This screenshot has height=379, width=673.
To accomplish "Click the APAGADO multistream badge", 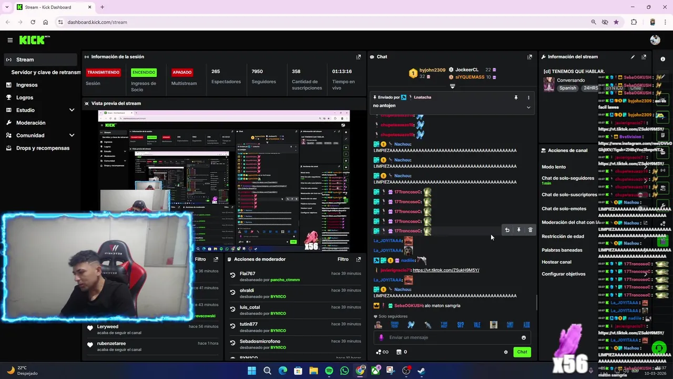I will 182,72.
